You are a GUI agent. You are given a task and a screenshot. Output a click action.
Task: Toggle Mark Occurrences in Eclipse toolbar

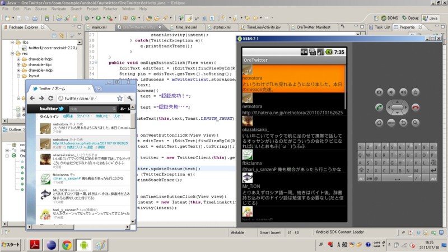pos(189,18)
